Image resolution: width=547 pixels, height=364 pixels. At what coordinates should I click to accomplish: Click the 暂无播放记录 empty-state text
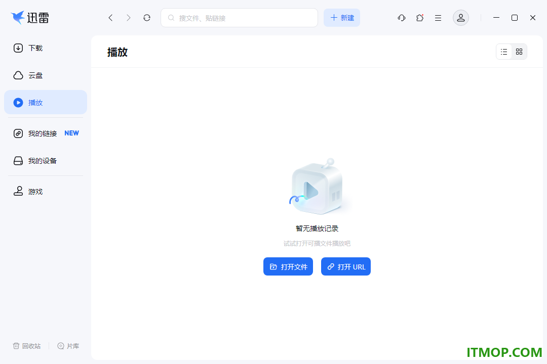pyautogui.click(x=317, y=229)
